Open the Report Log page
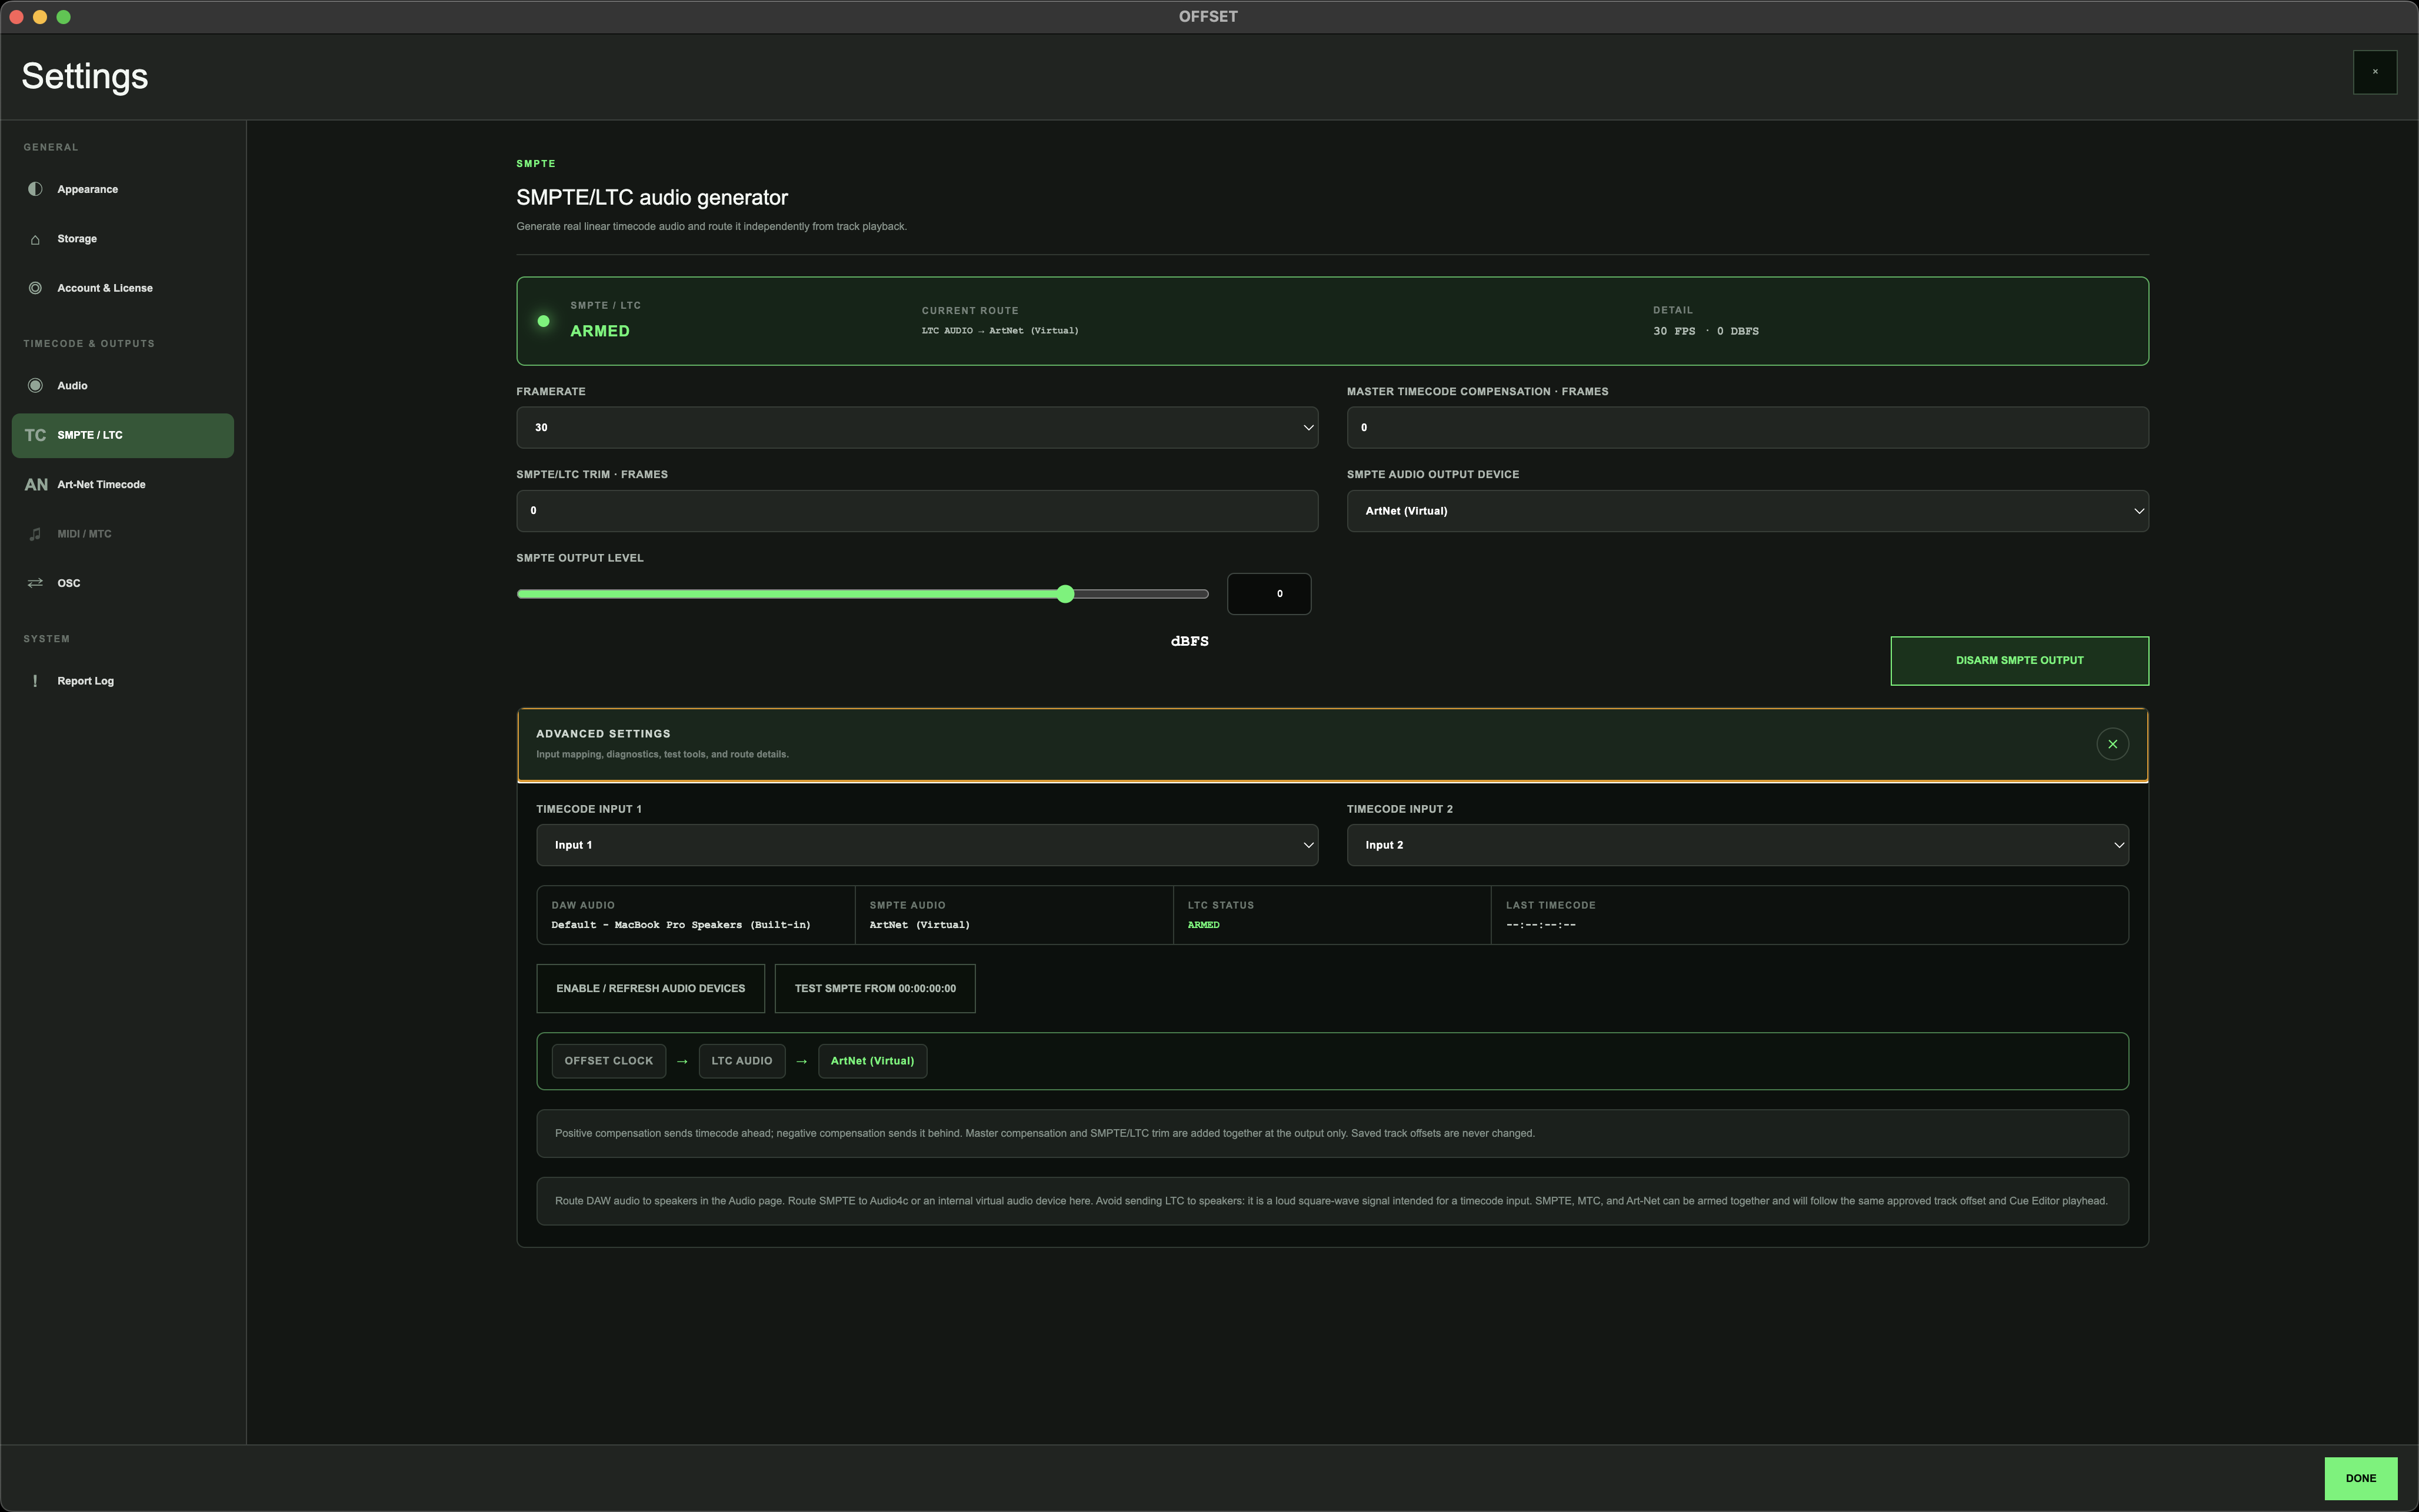This screenshot has width=2419, height=1512. (122, 681)
